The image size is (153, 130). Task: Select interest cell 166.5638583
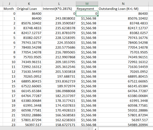click(x=59, y=115)
